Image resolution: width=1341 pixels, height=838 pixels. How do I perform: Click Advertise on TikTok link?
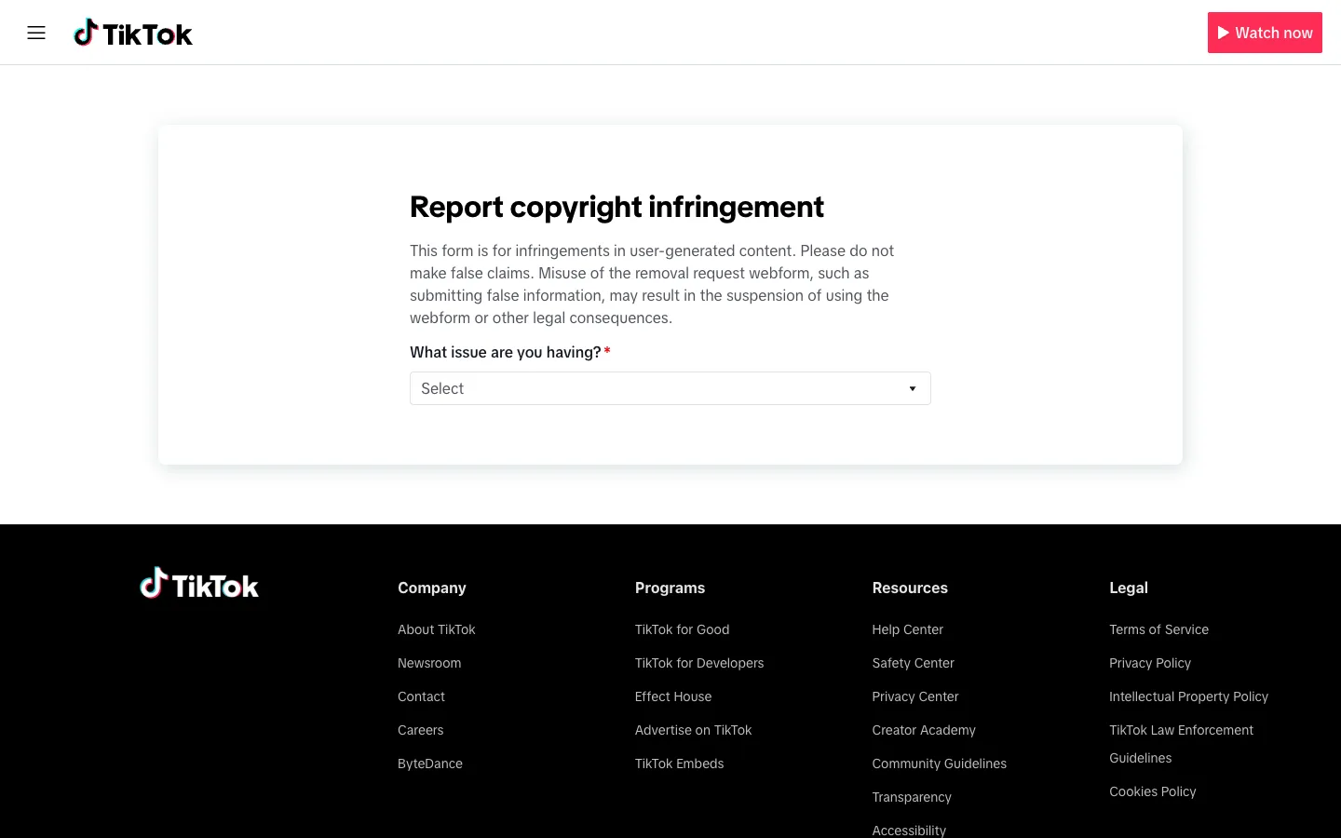click(694, 730)
